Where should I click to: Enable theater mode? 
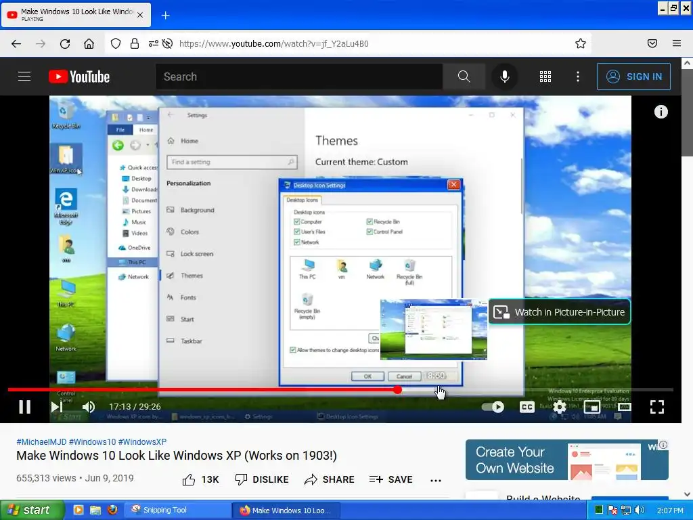coord(624,407)
